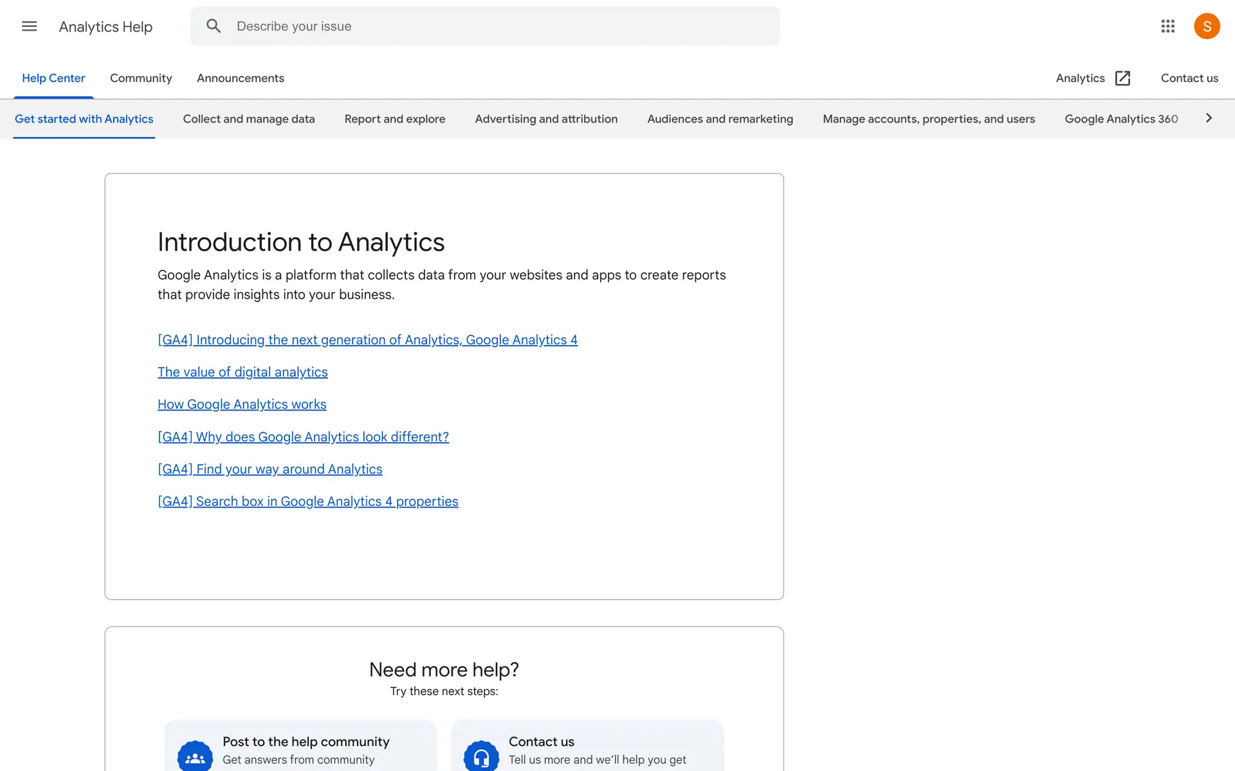Click the Analytics external link icon
Image resolution: width=1235 pixels, height=771 pixels.
[1122, 78]
